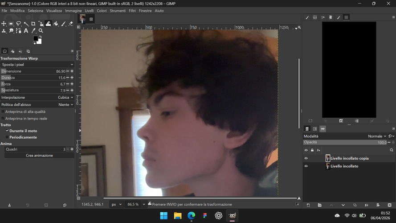The image size is (396, 223).
Task: Open the zoom percentage dropdown
Action: click(144, 204)
